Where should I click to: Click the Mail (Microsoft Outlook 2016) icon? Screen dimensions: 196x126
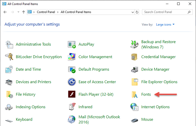(72, 119)
